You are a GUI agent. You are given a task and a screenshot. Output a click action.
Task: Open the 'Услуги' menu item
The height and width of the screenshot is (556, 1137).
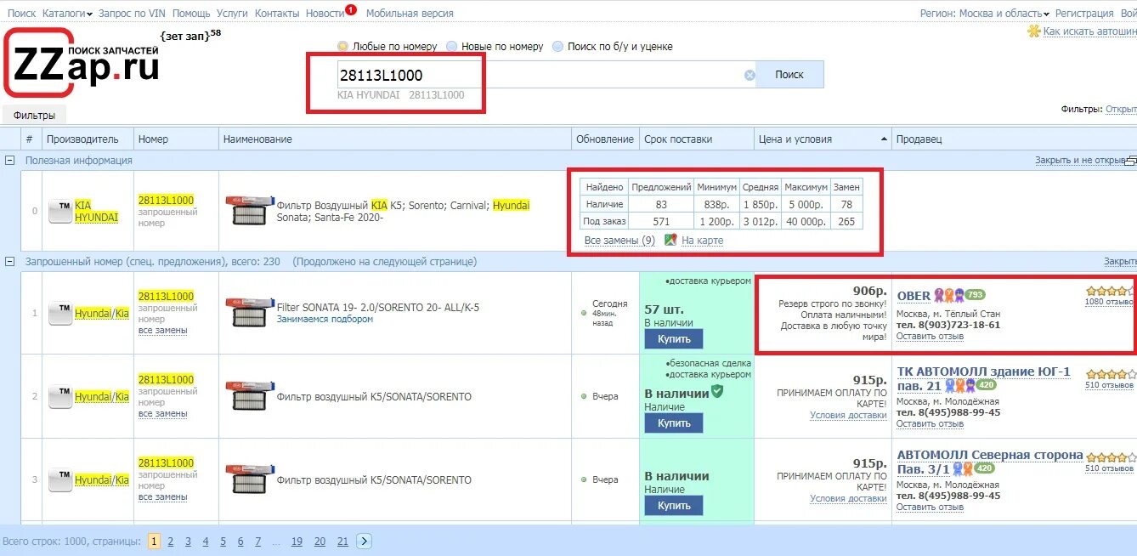(x=232, y=14)
